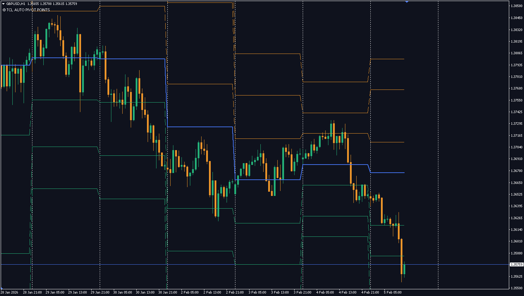The width and height of the screenshot is (524, 296).
Task: Click the 3 Feb 21:00 time axis label
Action: tap(302, 292)
